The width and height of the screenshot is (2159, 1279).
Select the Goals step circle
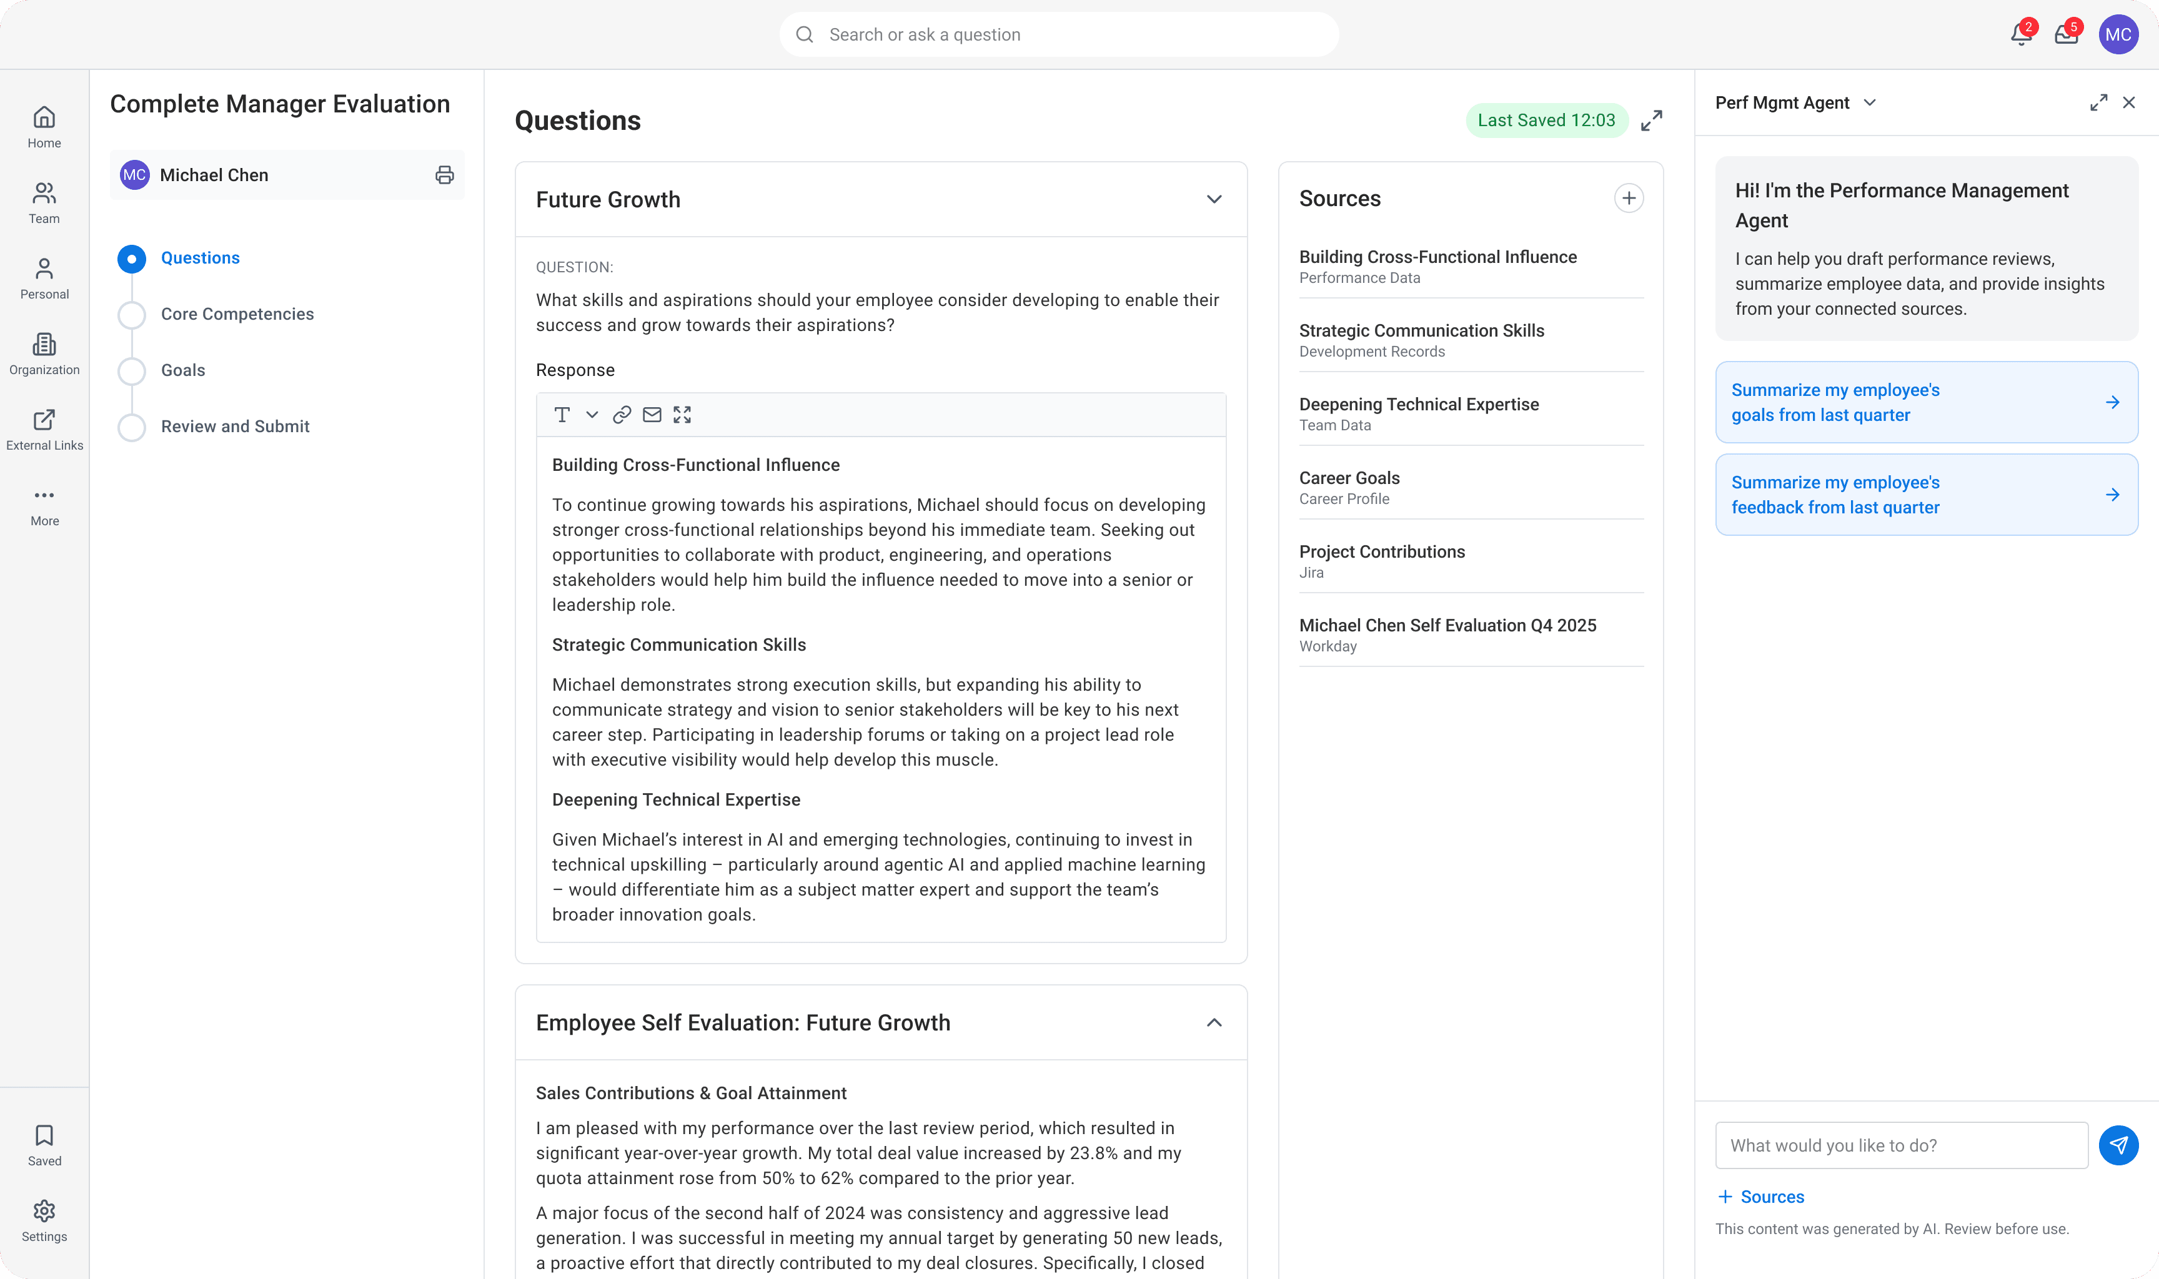coord(132,370)
